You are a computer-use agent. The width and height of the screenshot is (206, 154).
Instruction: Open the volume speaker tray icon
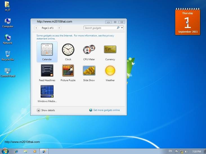point(186,152)
